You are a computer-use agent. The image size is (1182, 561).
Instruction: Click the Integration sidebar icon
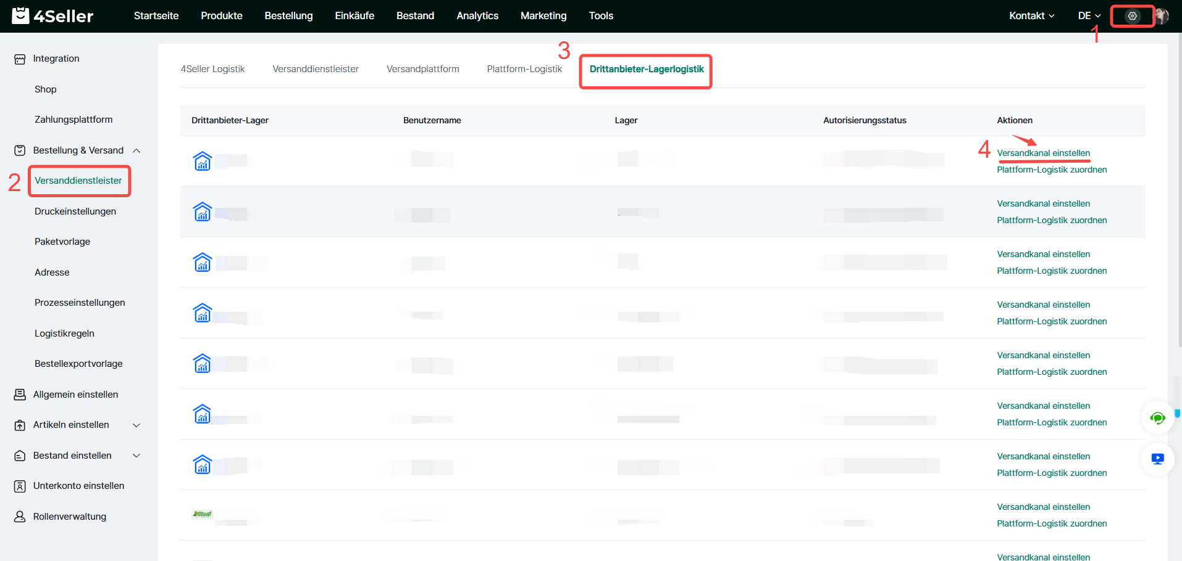(x=20, y=59)
